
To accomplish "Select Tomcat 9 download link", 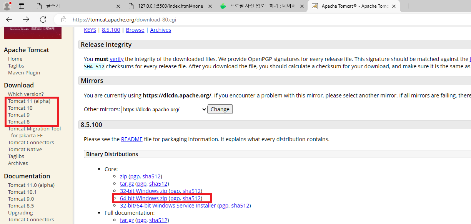I will 19,115.
